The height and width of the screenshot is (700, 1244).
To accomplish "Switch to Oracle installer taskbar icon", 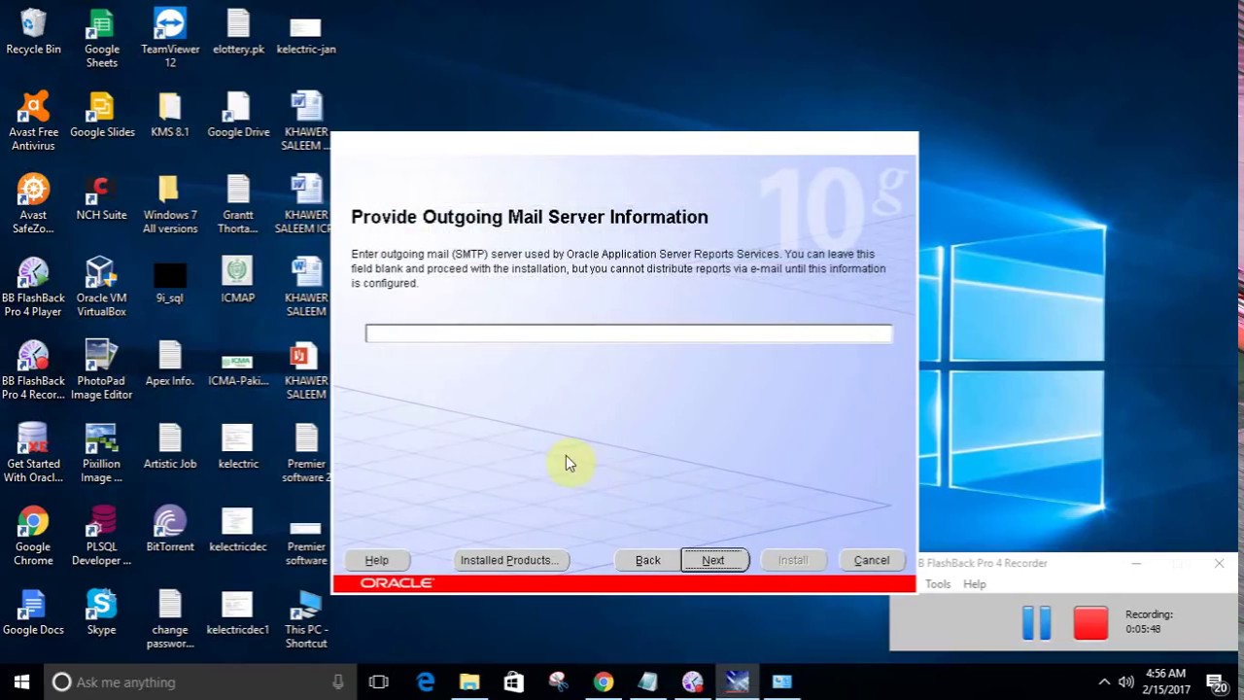I will [x=738, y=682].
